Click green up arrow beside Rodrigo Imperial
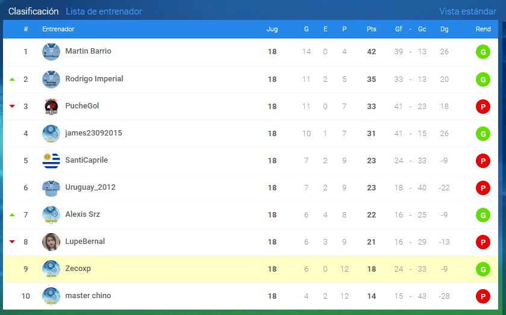This screenshot has height=315, width=506. pos(12,79)
